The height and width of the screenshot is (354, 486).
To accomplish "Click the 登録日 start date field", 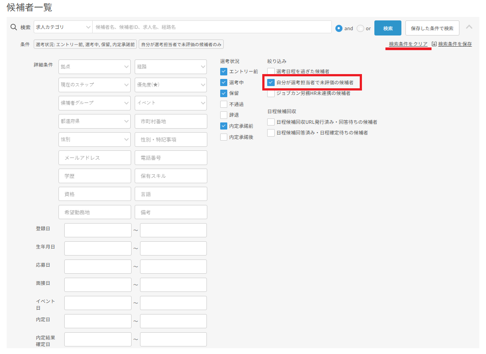I will tap(97, 230).
